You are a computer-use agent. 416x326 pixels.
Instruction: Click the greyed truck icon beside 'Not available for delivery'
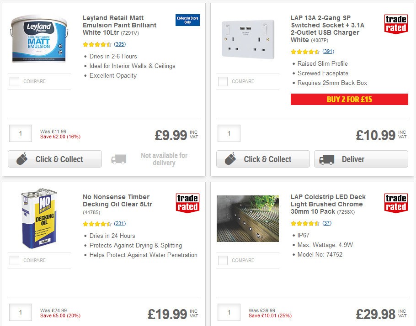[118, 158]
